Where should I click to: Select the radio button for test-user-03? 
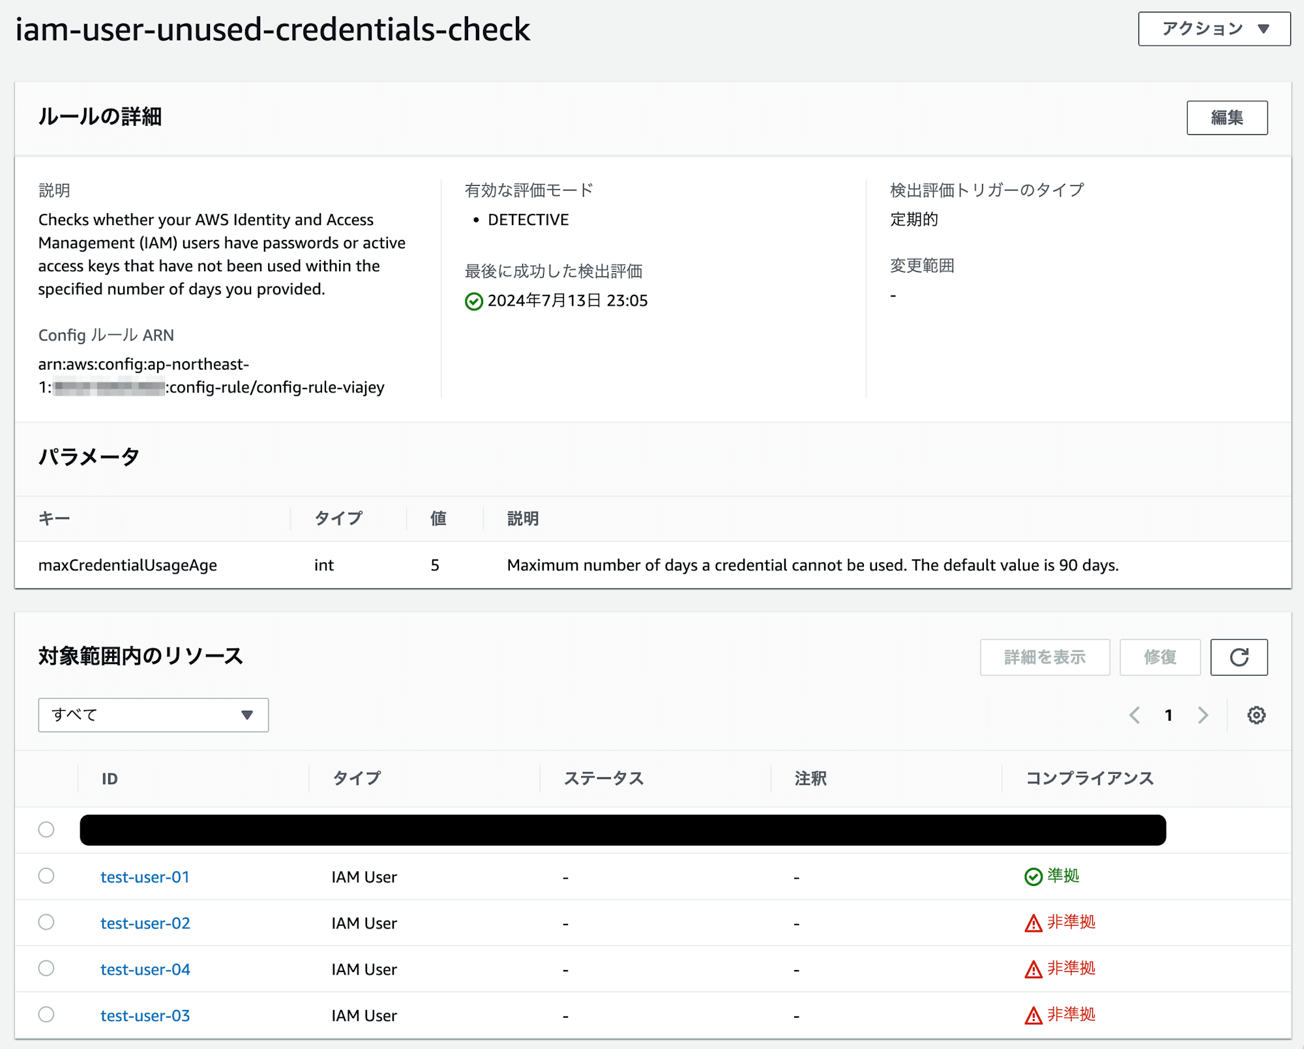[46, 1014]
